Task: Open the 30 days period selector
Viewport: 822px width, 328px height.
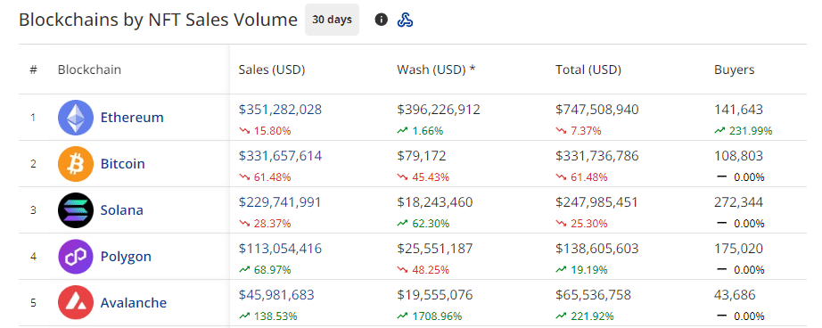Action: (x=332, y=20)
